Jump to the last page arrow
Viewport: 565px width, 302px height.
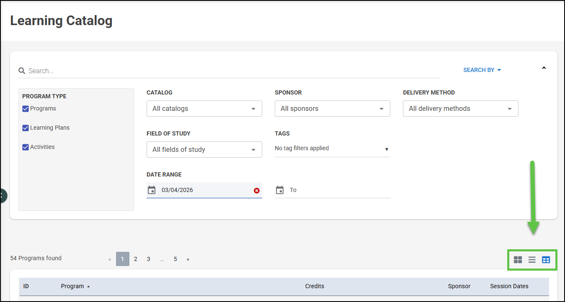pyautogui.click(x=188, y=259)
